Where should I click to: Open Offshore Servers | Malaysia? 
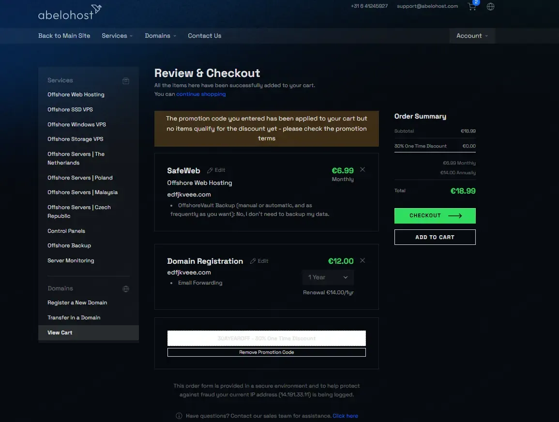click(82, 192)
